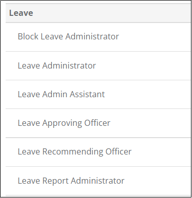
Task: Click the Leave Report Administrator label text
Action: [x=71, y=181]
